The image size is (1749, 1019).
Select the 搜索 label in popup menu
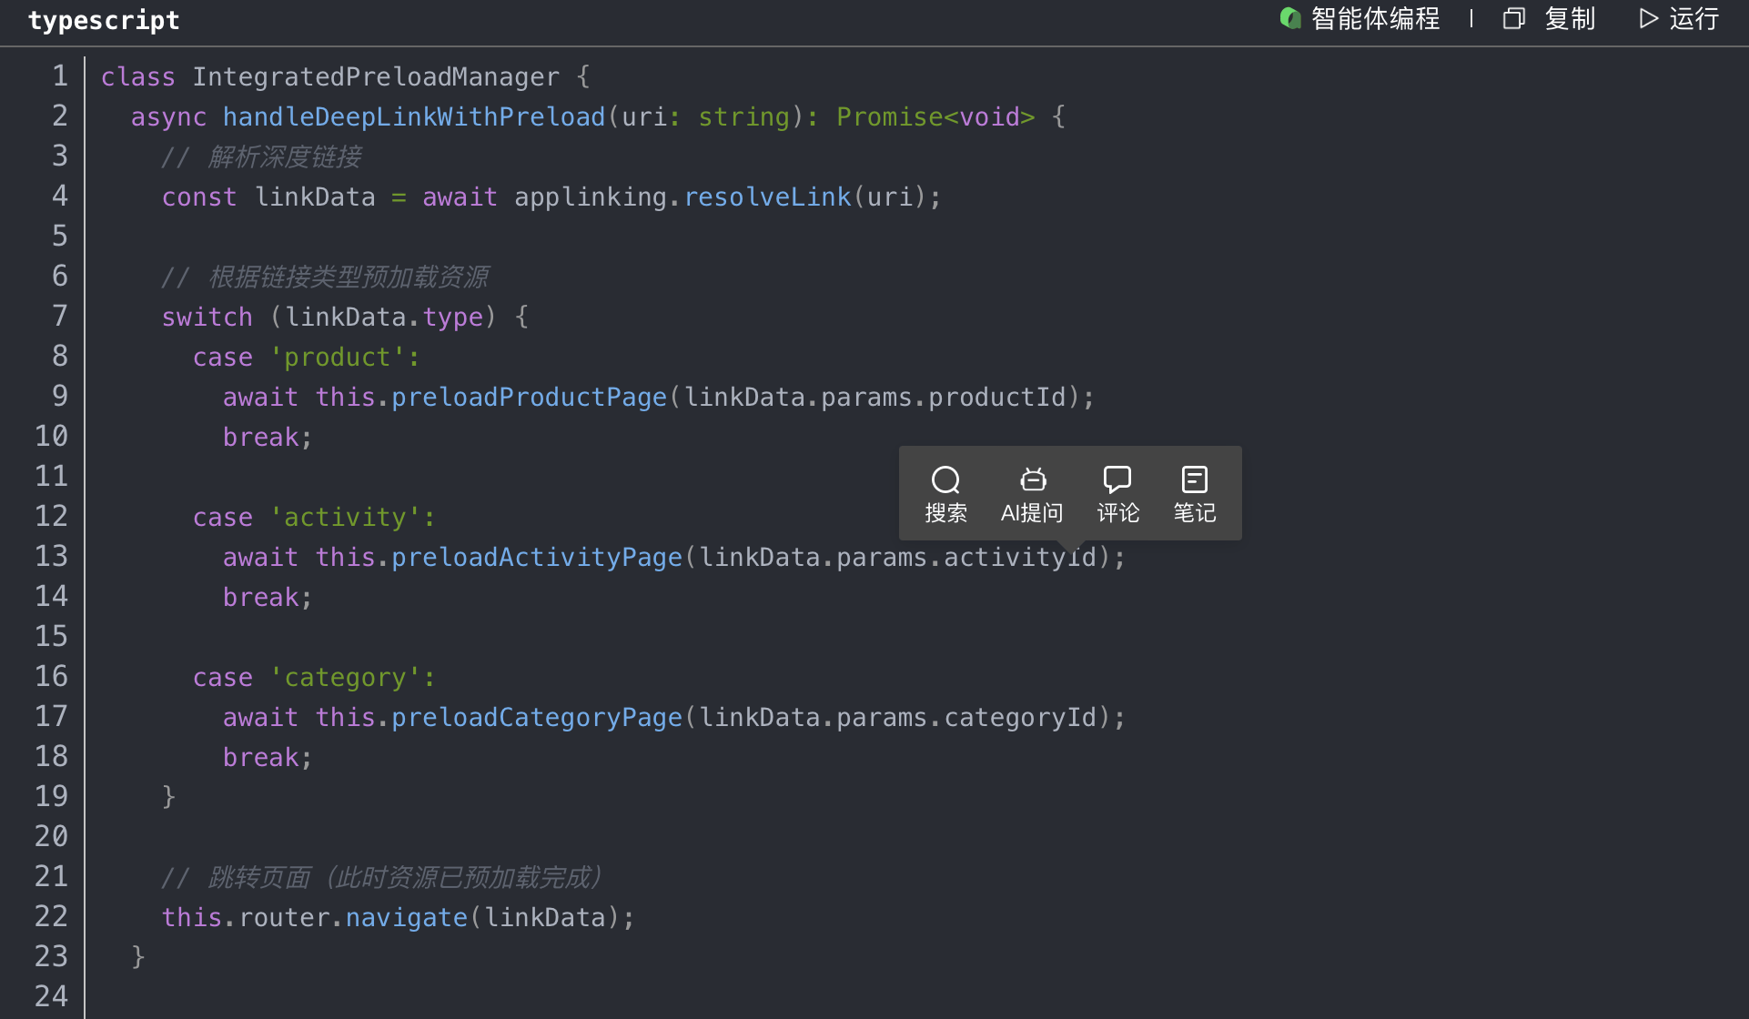[945, 513]
